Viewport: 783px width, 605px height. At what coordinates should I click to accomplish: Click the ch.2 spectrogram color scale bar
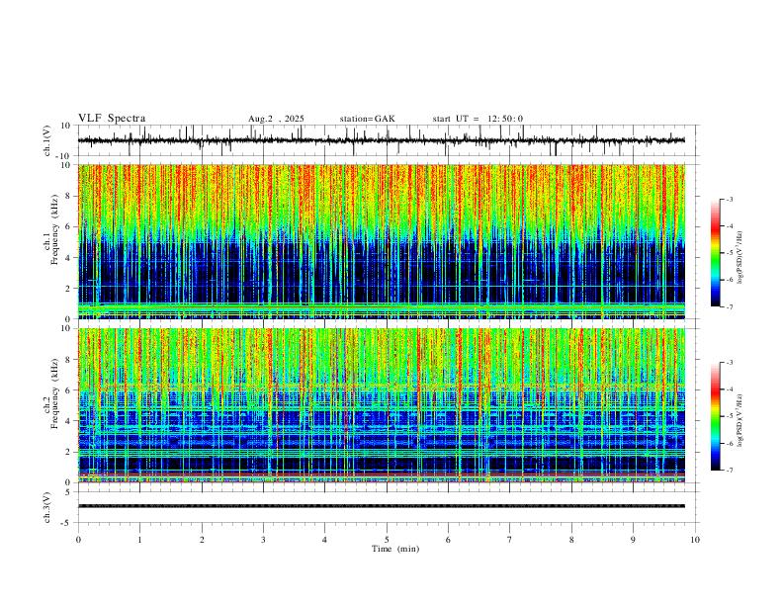click(x=715, y=416)
